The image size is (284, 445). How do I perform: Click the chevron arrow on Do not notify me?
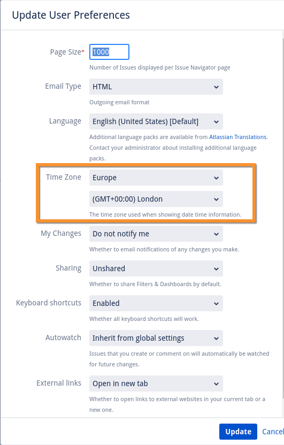pyautogui.click(x=216, y=234)
